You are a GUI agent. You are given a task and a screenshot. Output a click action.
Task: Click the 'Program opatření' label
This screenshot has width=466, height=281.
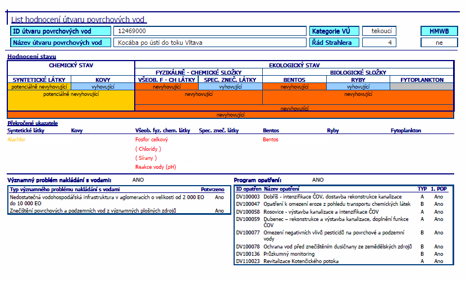tap(257, 180)
